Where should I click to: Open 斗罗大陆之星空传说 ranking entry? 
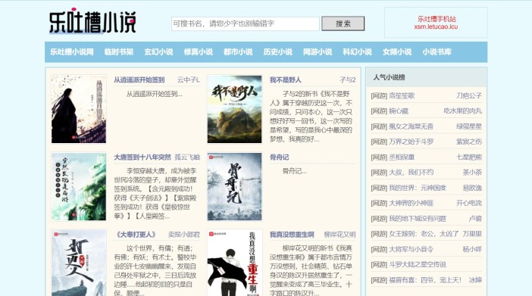(418, 264)
